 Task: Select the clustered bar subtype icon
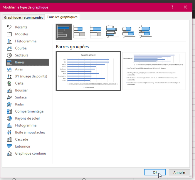point(64,32)
